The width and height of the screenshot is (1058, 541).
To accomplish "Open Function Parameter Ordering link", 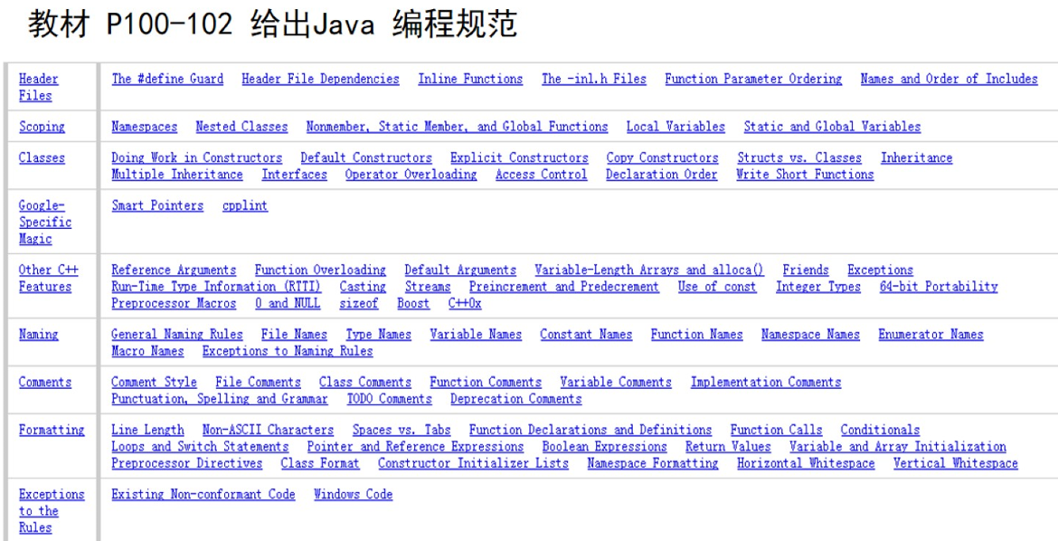I will [x=753, y=79].
